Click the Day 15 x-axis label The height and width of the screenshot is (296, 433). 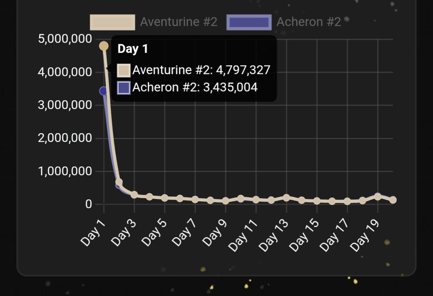(304, 236)
